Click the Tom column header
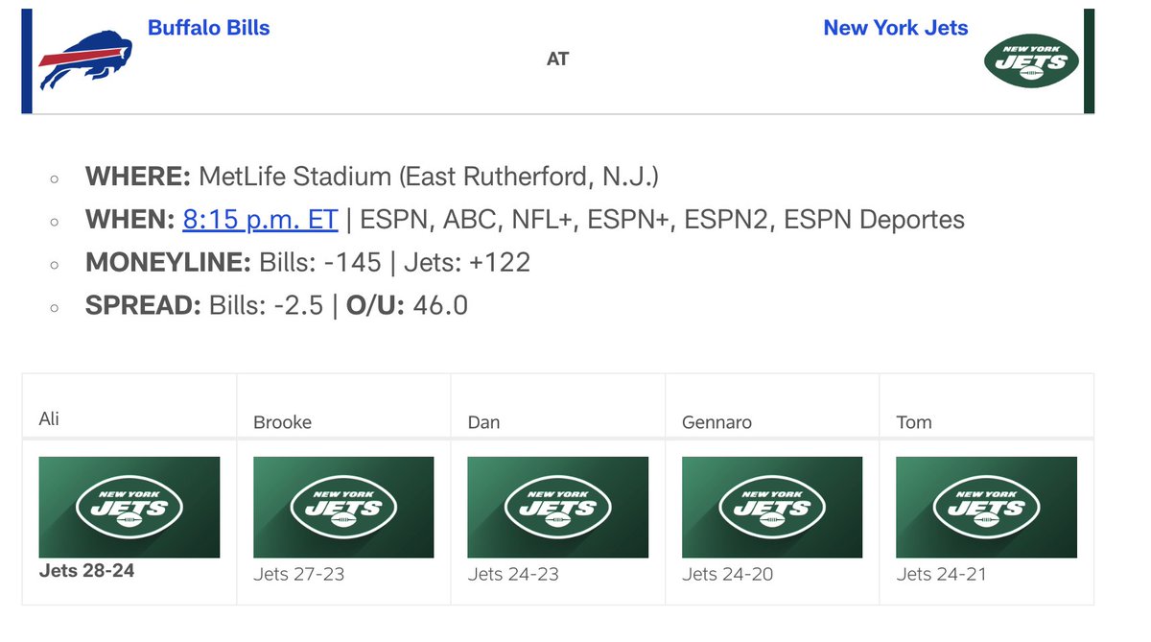 pos(913,422)
